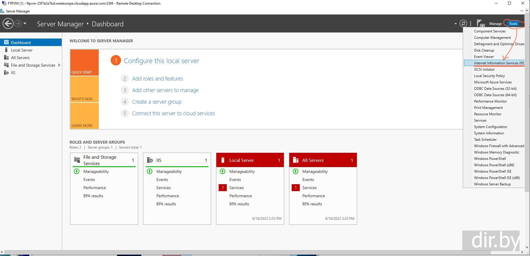Image resolution: width=530 pixels, height=256 pixels.
Task: Open the notifications flag icon
Action: pyautogui.click(x=480, y=23)
